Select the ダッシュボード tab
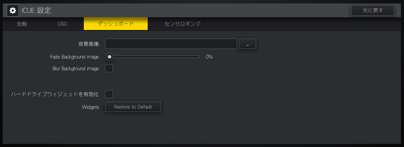Screen dimensions: 404x147 [116, 24]
